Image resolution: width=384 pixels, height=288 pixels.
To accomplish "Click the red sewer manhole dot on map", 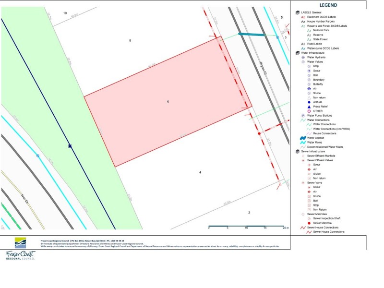I will point(259,134).
